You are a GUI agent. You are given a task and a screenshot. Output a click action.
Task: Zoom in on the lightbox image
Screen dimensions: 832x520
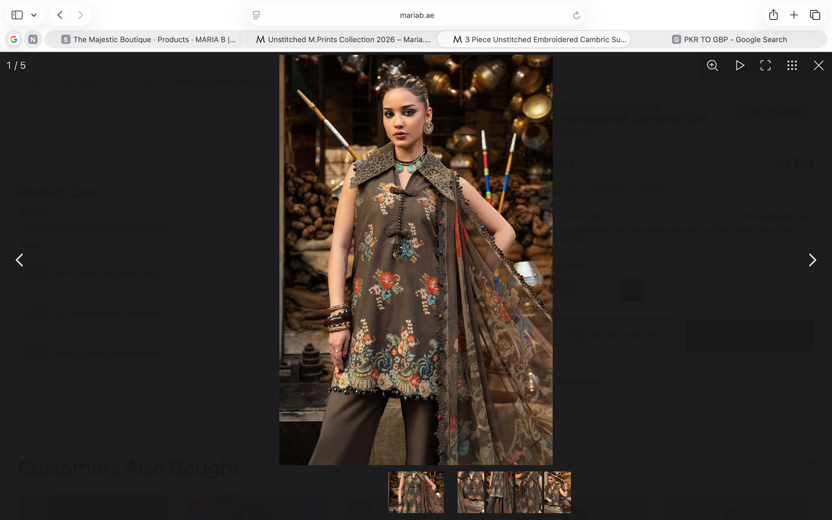click(x=712, y=65)
